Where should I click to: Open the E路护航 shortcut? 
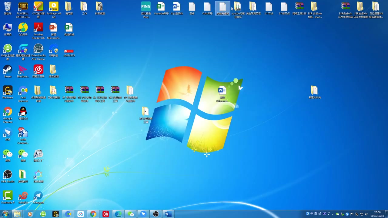click(54, 51)
